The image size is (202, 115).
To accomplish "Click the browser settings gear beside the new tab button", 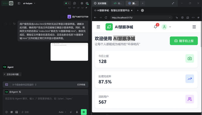I will 142,11.
